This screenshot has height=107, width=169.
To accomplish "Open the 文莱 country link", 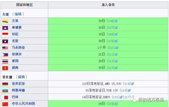I will 15,21.
